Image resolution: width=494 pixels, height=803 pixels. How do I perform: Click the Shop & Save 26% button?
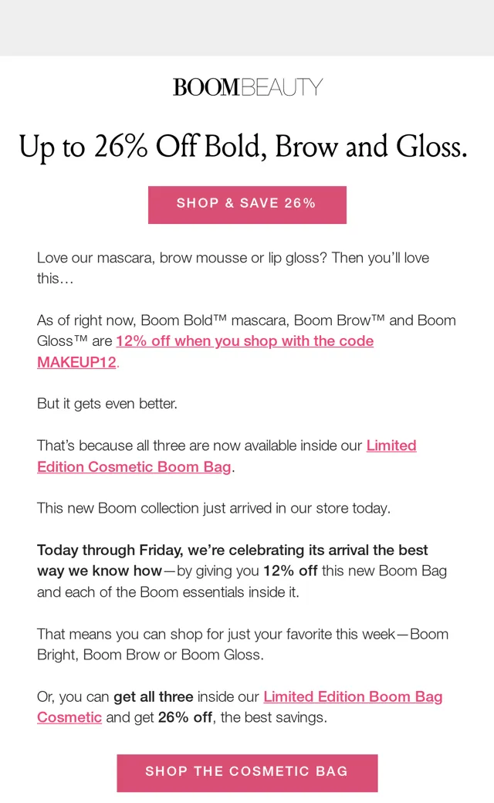(x=247, y=205)
